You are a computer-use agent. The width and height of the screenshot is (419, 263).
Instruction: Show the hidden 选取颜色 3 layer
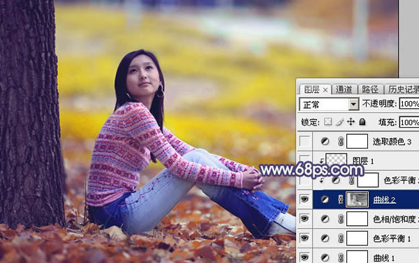pyautogui.click(x=304, y=141)
